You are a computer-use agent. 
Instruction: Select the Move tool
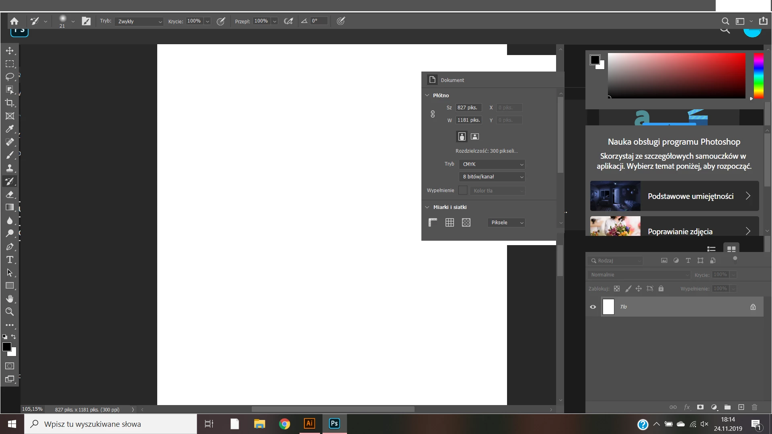(x=10, y=51)
